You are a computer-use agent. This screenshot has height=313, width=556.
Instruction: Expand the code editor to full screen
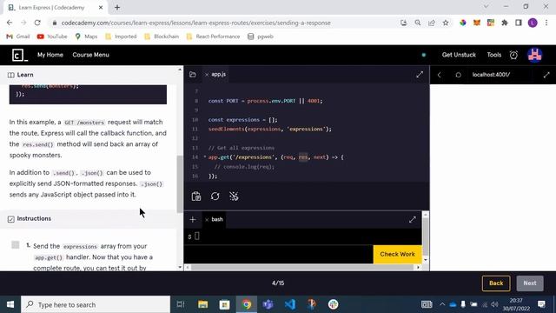420,75
